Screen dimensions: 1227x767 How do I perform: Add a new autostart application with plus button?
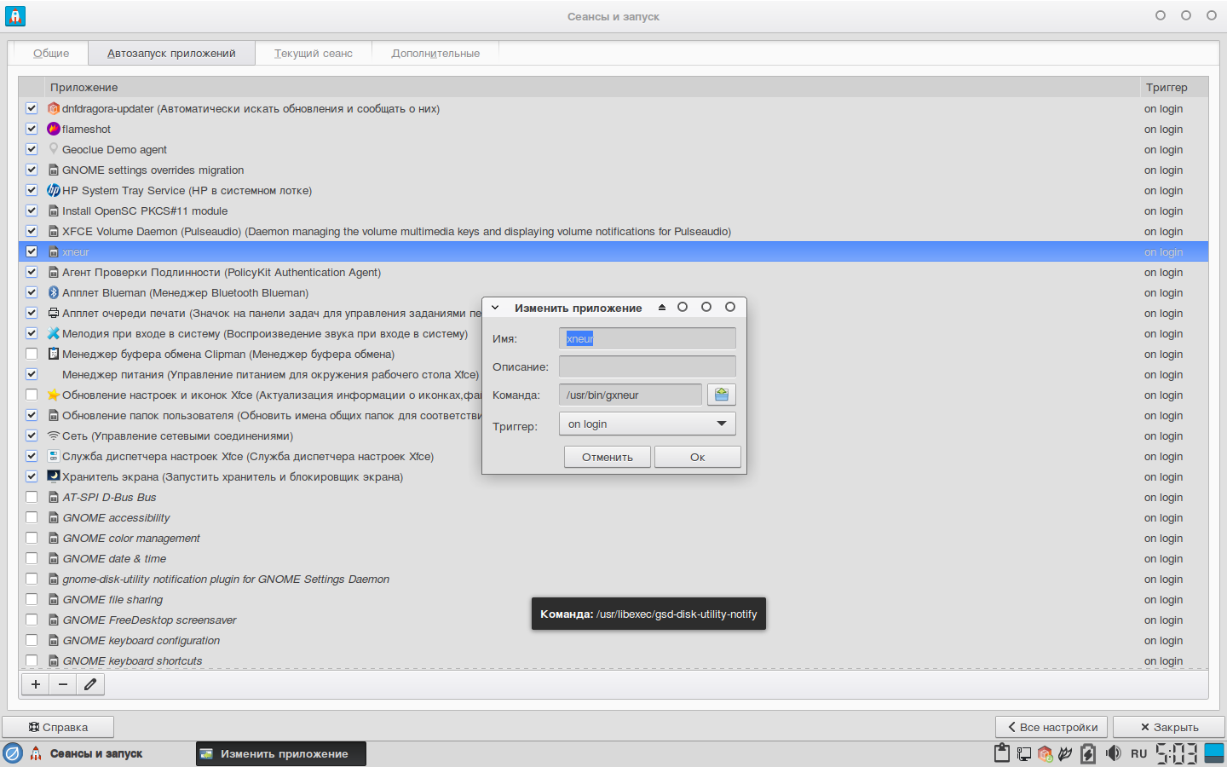pyautogui.click(x=36, y=684)
